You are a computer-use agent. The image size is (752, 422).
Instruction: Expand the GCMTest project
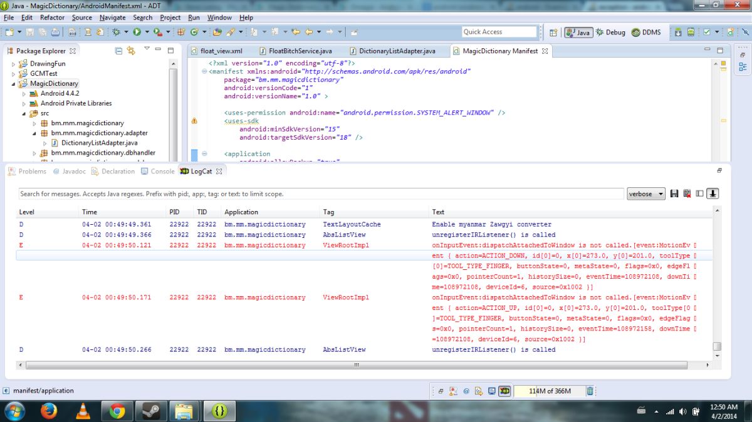pos(14,74)
